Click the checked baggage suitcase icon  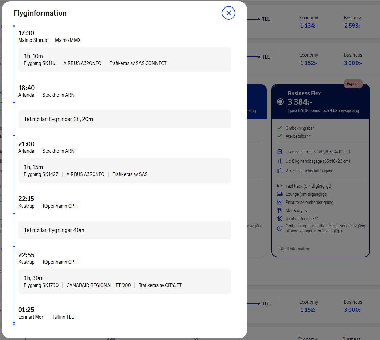pyautogui.click(x=279, y=171)
